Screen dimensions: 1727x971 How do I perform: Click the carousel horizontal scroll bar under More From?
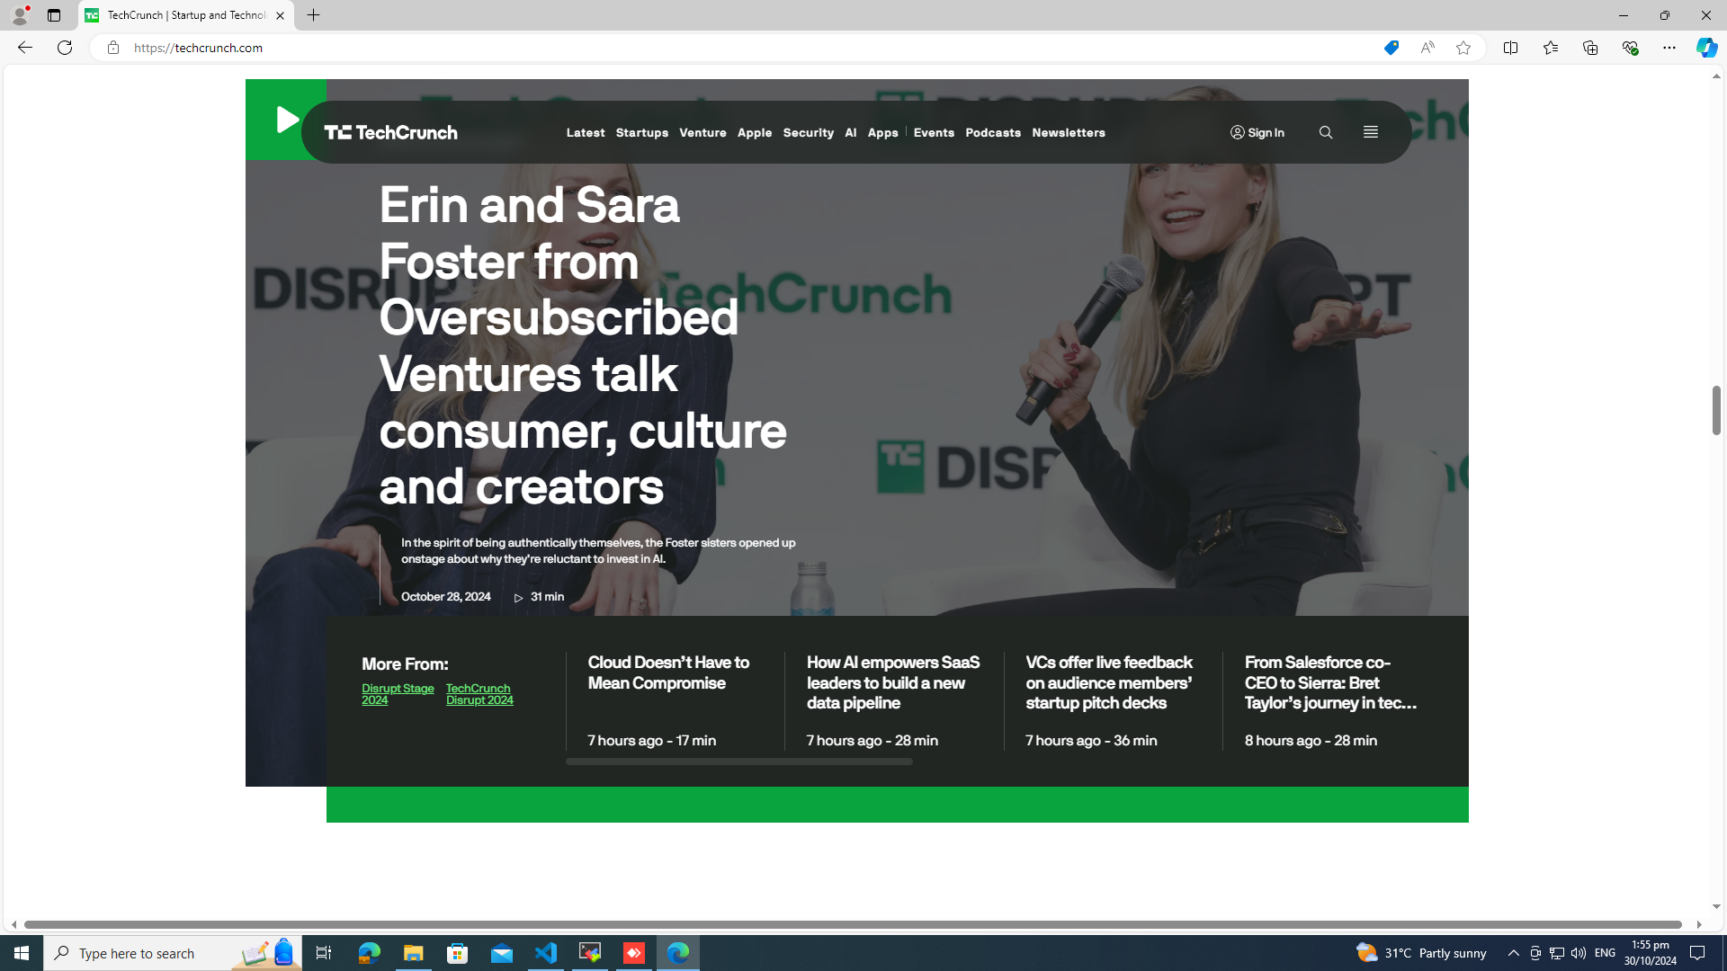tap(738, 762)
